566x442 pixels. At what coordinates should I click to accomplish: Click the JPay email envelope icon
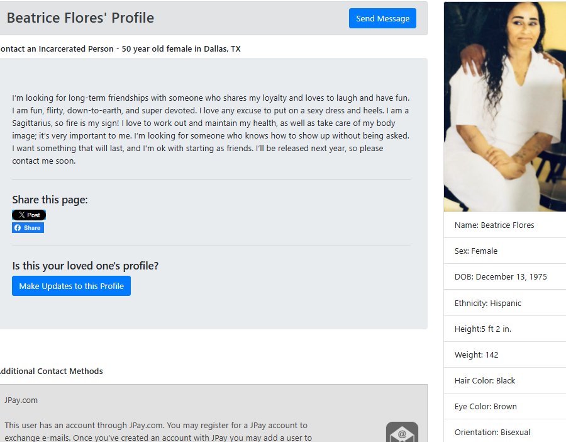[402, 433]
